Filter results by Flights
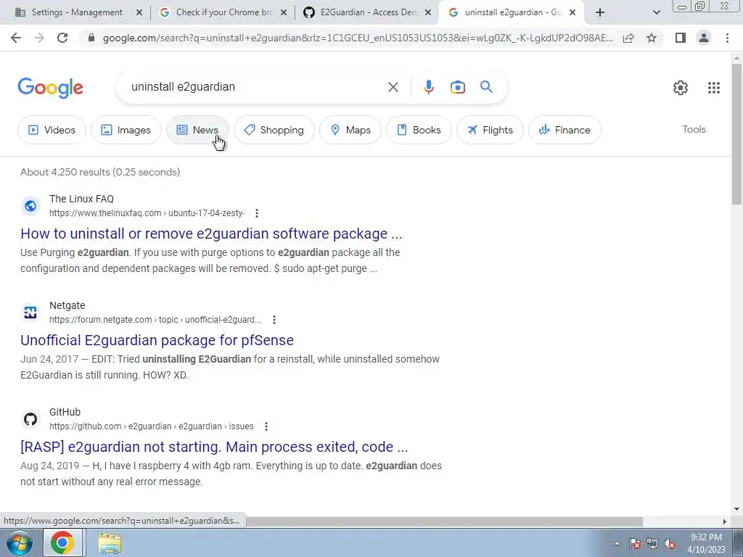743x557 pixels. click(x=490, y=130)
